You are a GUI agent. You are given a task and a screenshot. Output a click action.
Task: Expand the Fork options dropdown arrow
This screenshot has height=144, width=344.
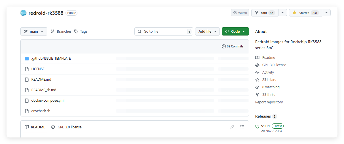[282, 13]
